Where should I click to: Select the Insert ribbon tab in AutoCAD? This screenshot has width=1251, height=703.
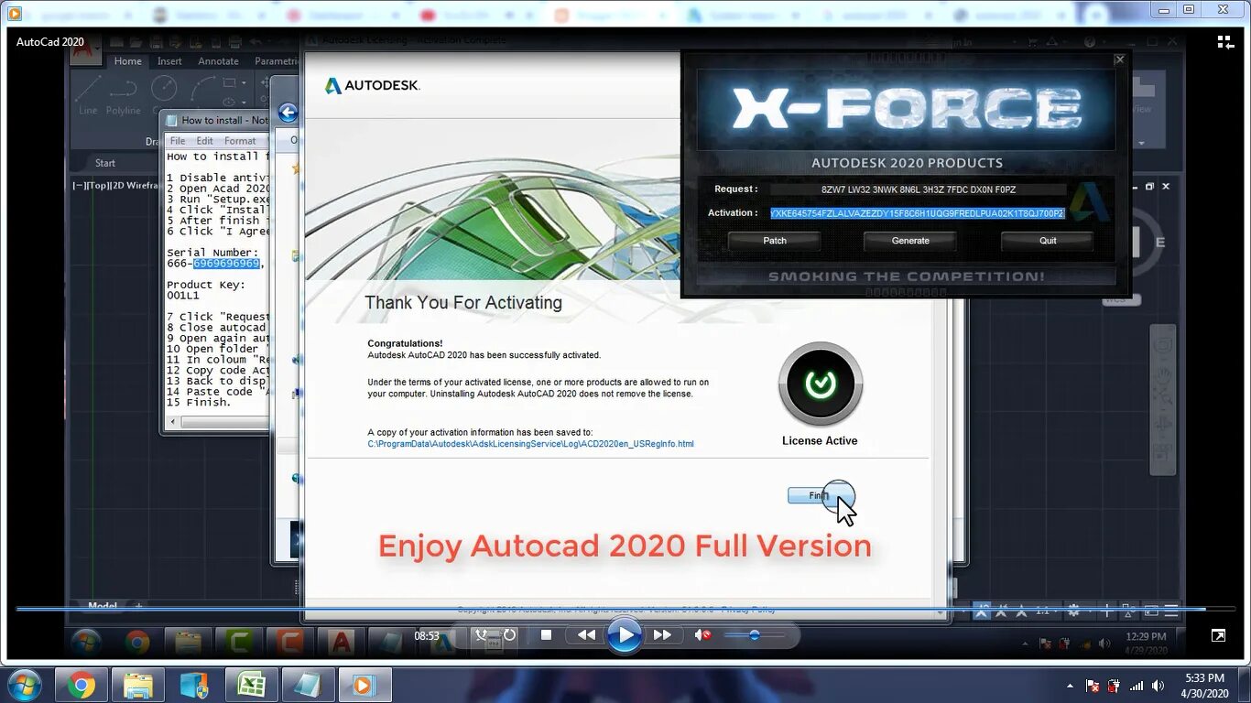[x=169, y=61]
